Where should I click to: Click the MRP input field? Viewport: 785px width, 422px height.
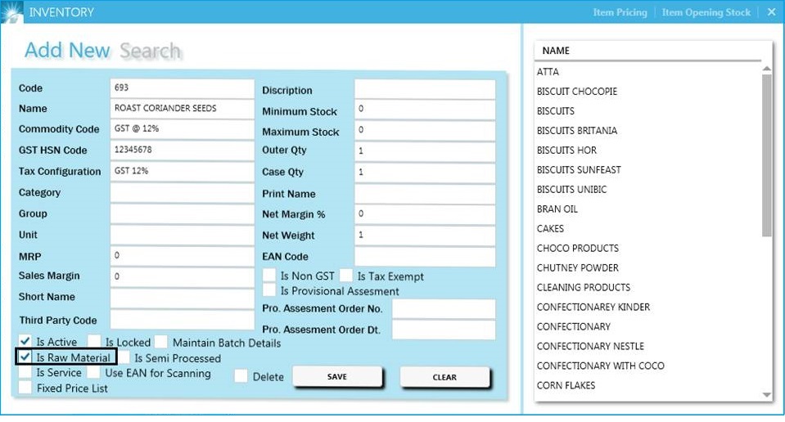[x=183, y=256]
